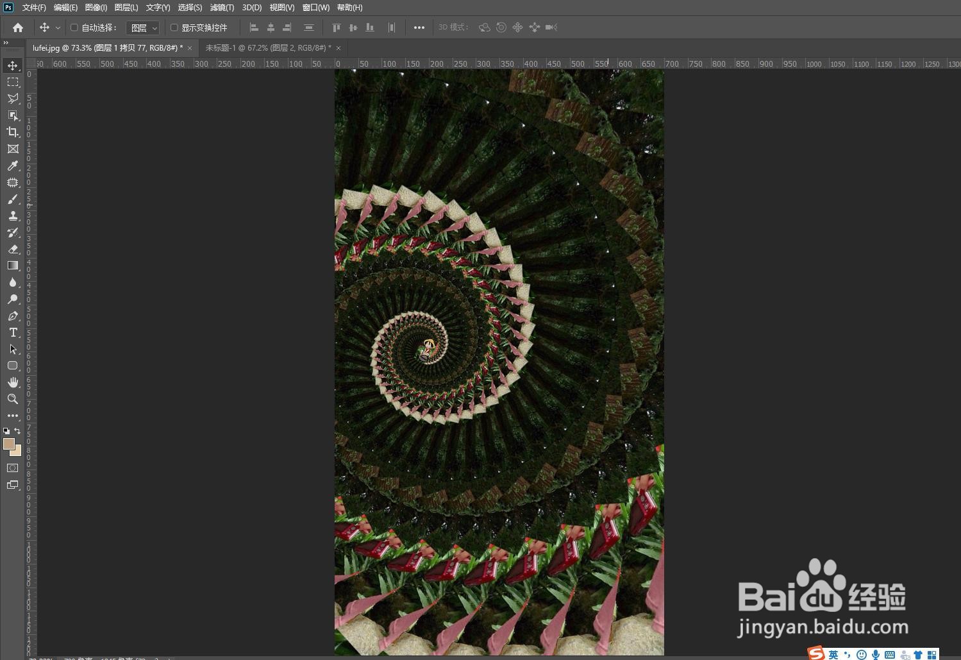Screen dimensions: 961x660
Task: Change the screen mode button
Action: click(x=13, y=485)
